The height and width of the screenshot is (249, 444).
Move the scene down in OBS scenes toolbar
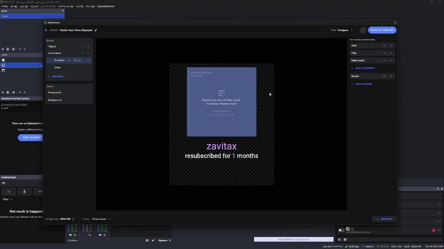25,49
